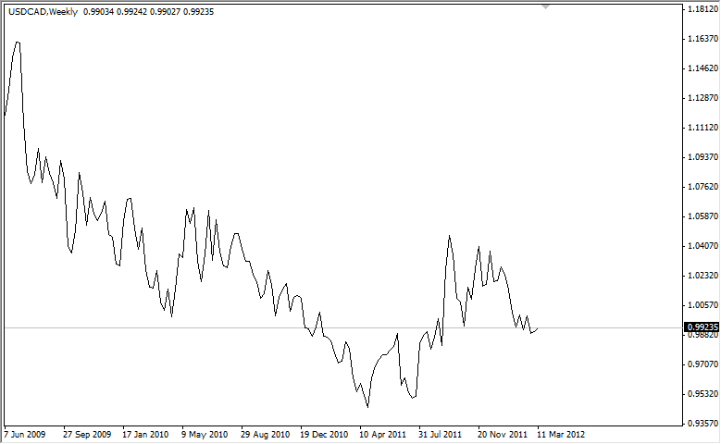Click the 1.12870 price scale label
Image resolution: width=721 pixels, height=444 pixels.
[x=702, y=98]
